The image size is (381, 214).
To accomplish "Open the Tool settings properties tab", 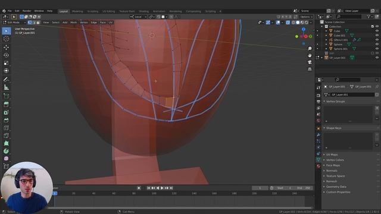I will pos(318,88).
